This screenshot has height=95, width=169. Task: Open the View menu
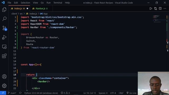coord(35,3)
